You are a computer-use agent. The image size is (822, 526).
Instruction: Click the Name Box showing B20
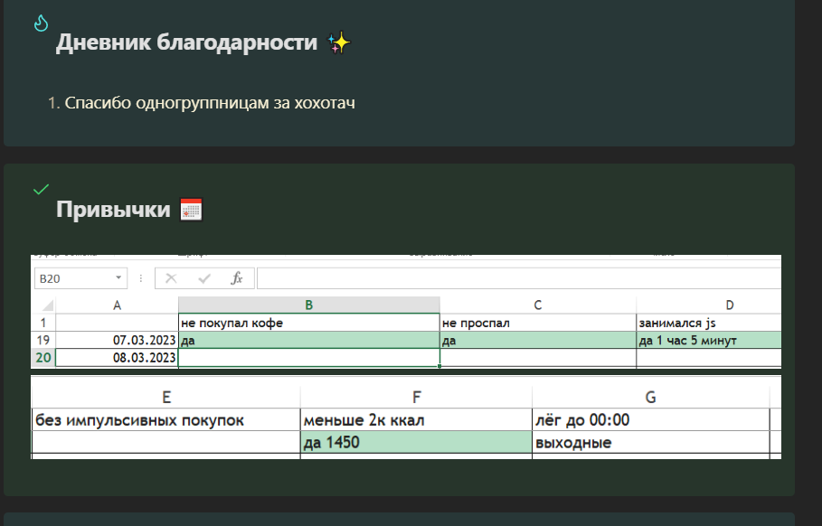71,278
